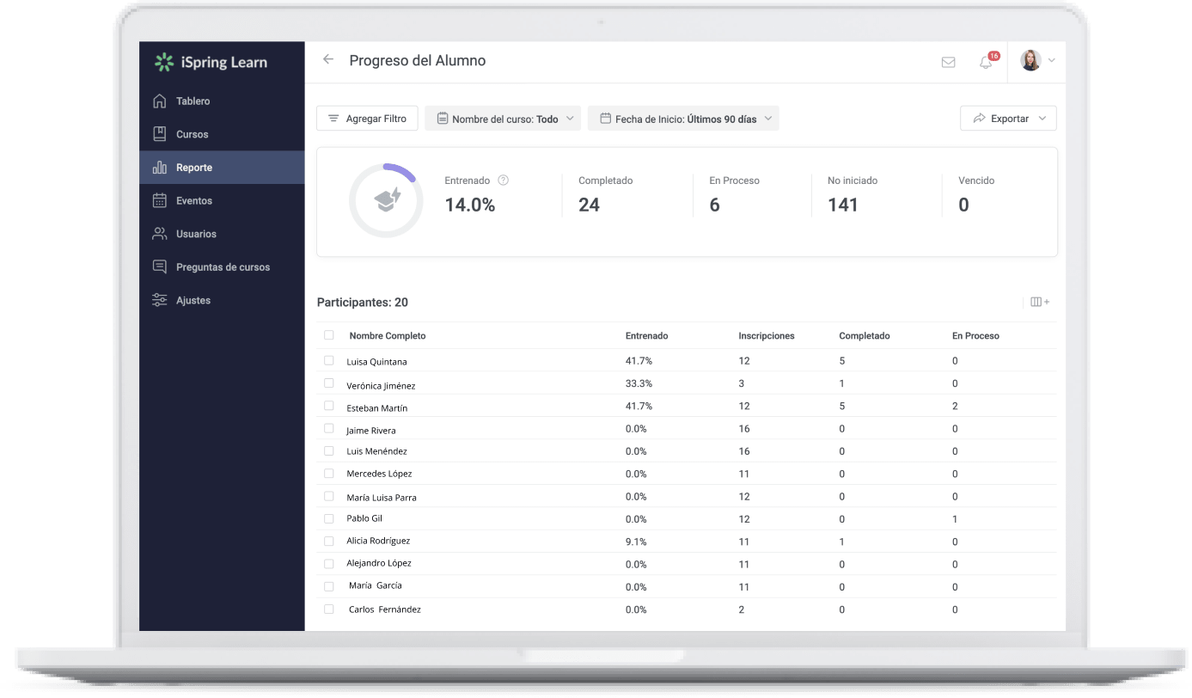Go back using the arrow near Progreso del Alumno
Image resolution: width=1192 pixels, height=698 pixels.
(327, 60)
